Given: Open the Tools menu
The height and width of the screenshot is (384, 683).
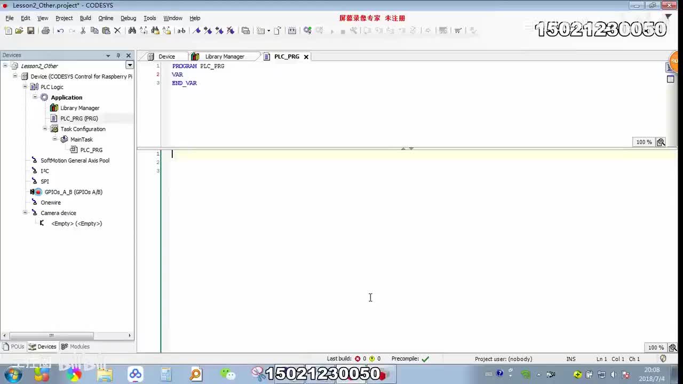Looking at the screenshot, I should 150,18.
